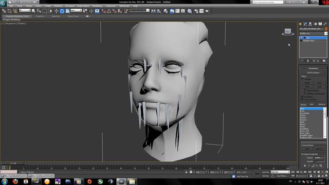Viewport: 329px width, 185px height.
Task: Open the Modifiers menu
Action: [x=58, y=6]
